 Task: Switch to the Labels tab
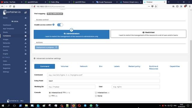(117, 66)
